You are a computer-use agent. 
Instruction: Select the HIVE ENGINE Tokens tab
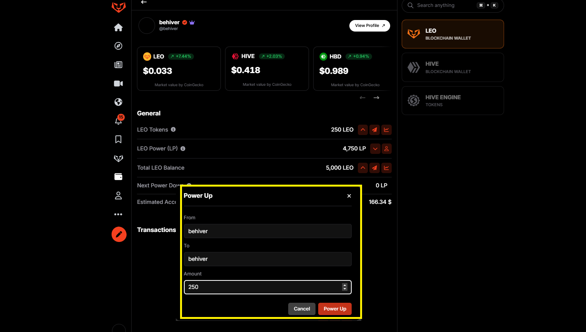click(453, 101)
